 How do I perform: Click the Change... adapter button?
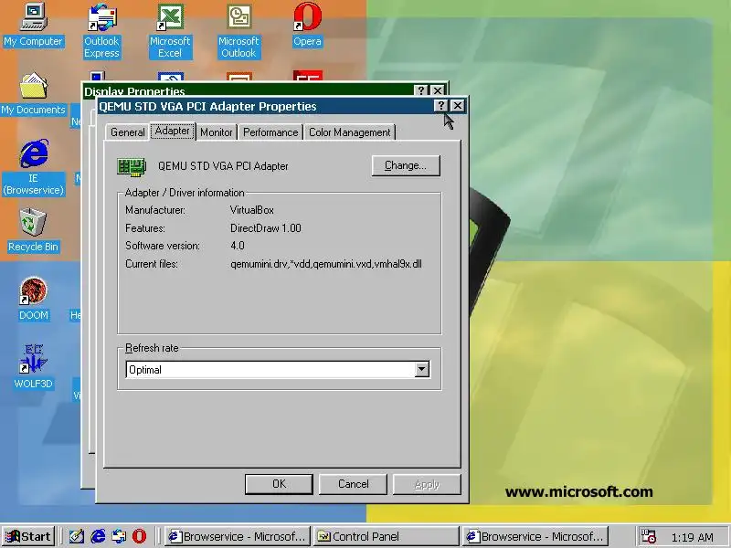coord(406,165)
